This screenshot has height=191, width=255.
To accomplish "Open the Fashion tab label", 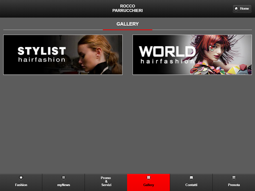I will [21, 185].
